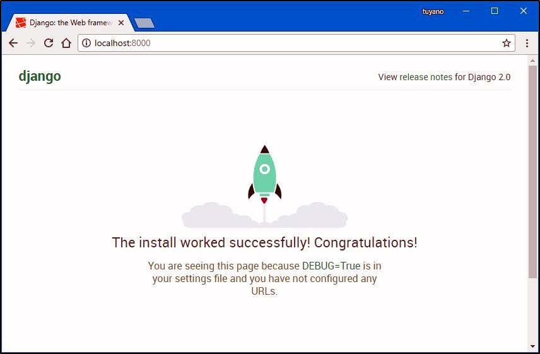
Task: Click the forward navigation arrow
Action: 31,43
